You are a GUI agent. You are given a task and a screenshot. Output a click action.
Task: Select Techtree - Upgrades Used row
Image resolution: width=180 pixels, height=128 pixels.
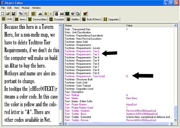click(x=119, y=89)
